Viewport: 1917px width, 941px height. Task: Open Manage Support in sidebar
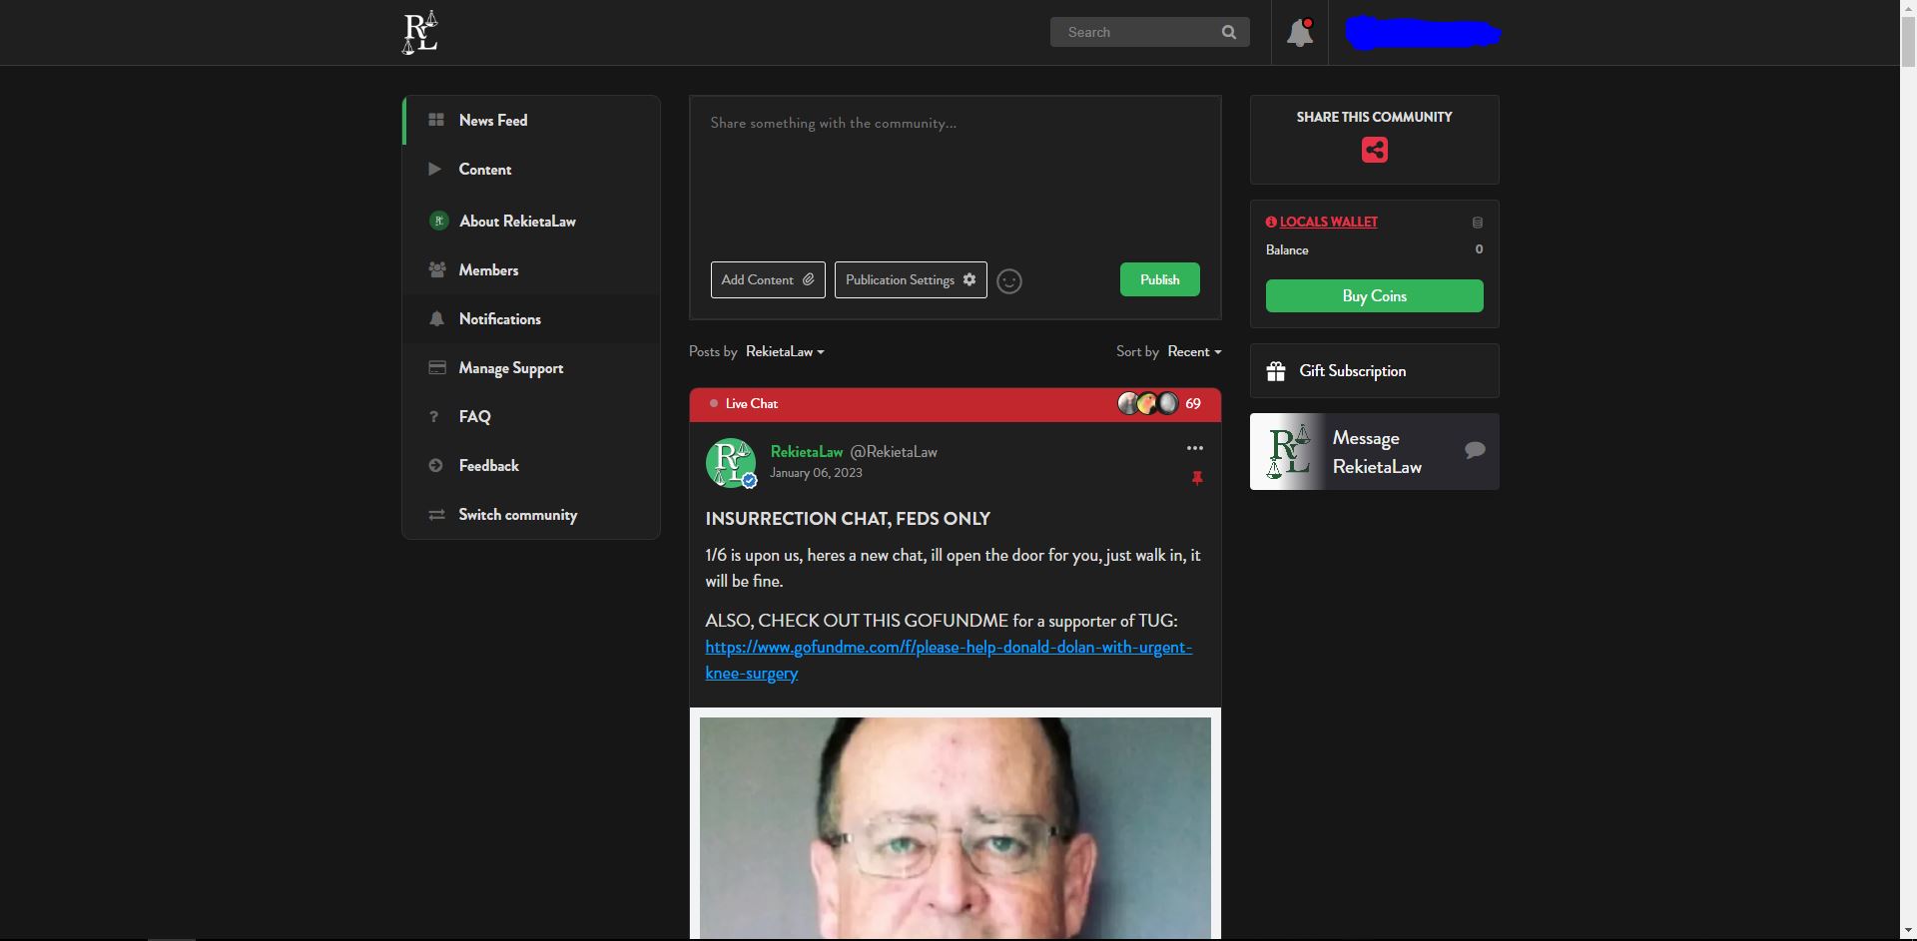coord(531,368)
